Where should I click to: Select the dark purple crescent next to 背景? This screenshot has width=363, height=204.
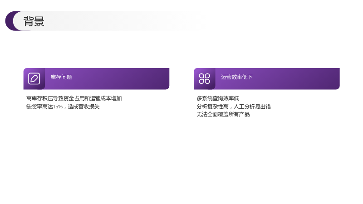click(x=10, y=21)
